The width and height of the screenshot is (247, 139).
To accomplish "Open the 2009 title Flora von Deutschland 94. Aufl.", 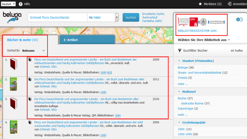I will (85, 61).
